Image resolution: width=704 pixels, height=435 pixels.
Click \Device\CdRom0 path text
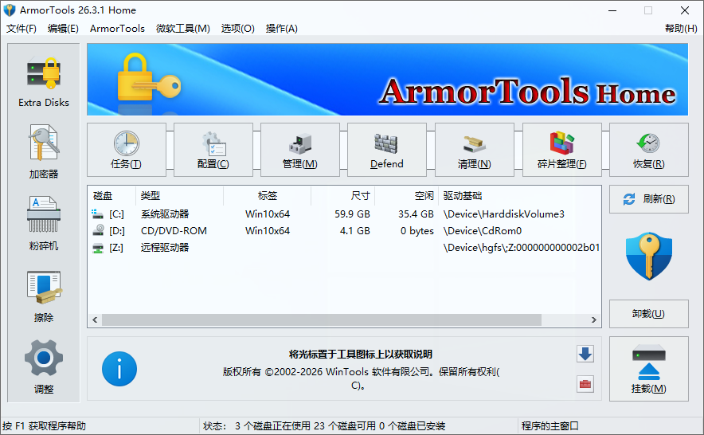coord(482,231)
